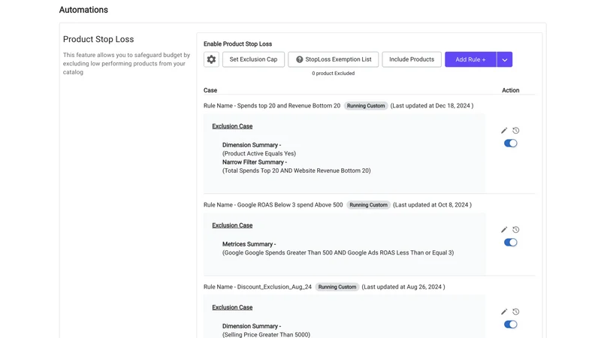This screenshot has height=338, width=601.
Task: Show history for Discount_Exclusion_Aug_24 rule
Action: pyautogui.click(x=516, y=312)
